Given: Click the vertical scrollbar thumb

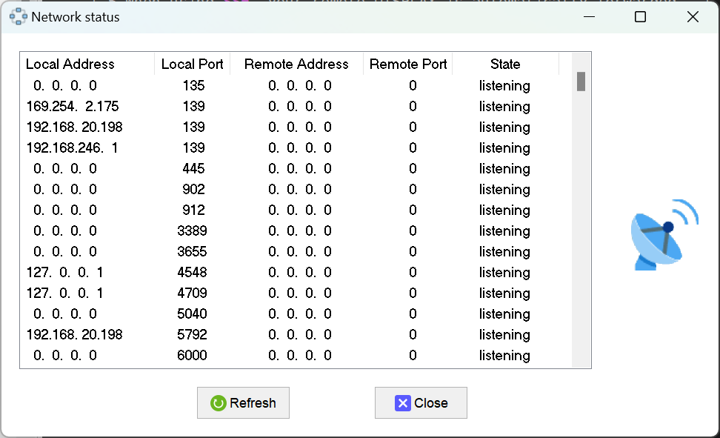Looking at the screenshot, I should coord(581,82).
